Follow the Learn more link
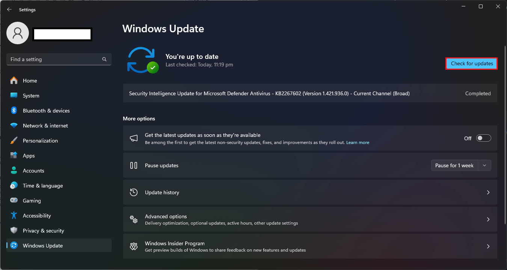This screenshot has height=270, width=507. pos(358,142)
